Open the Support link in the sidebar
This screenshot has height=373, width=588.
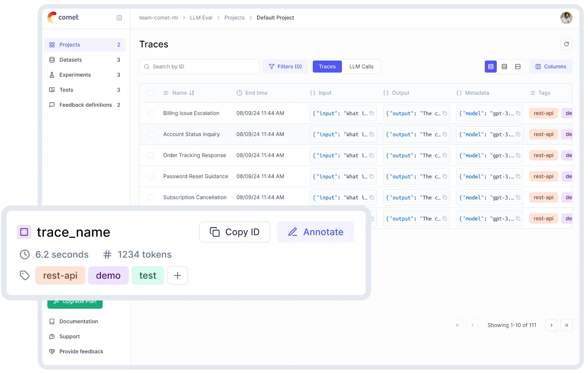[x=64, y=336]
